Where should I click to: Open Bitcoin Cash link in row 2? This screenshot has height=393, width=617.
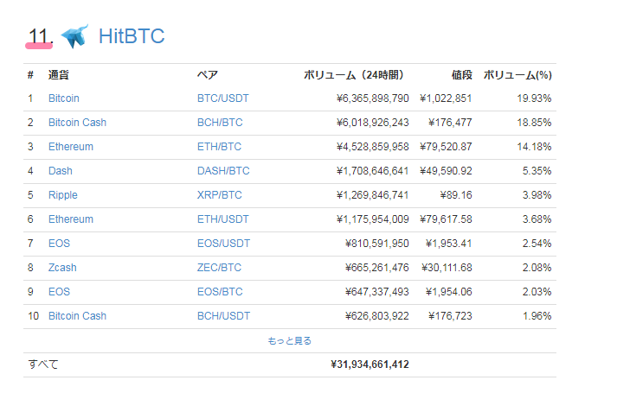pyautogui.click(x=77, y=123)
